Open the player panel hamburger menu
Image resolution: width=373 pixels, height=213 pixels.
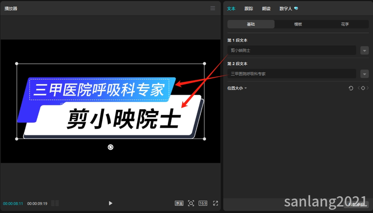point(213,8)
